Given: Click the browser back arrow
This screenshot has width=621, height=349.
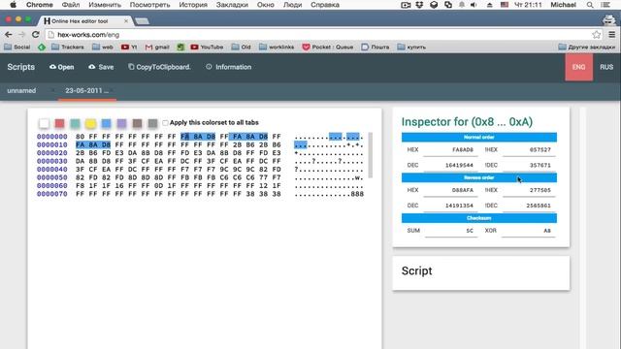Looking at the screenshot, I should 9,35.
